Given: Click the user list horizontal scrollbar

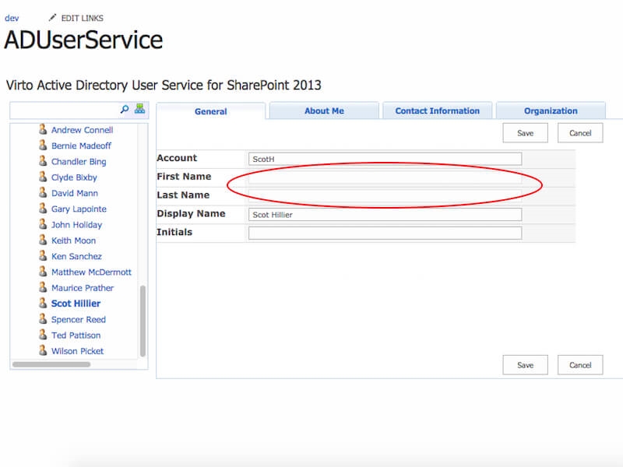Looking at the screenshot, I should tap(51, 364).
